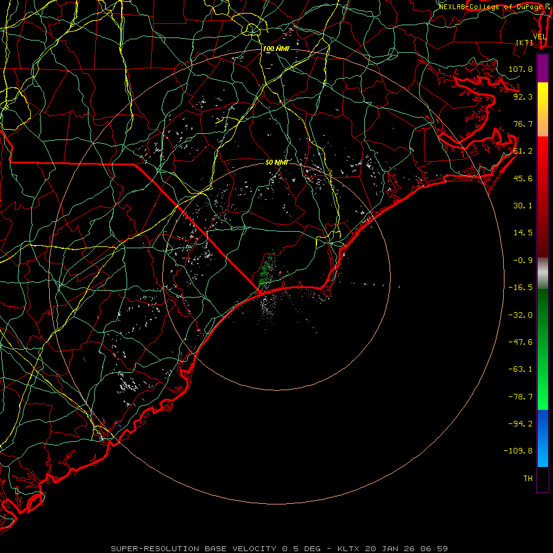Click the gray near-zero segment of color bar
Image resolution: width=553 pixels, height=553 pixels.
(543, 273)
